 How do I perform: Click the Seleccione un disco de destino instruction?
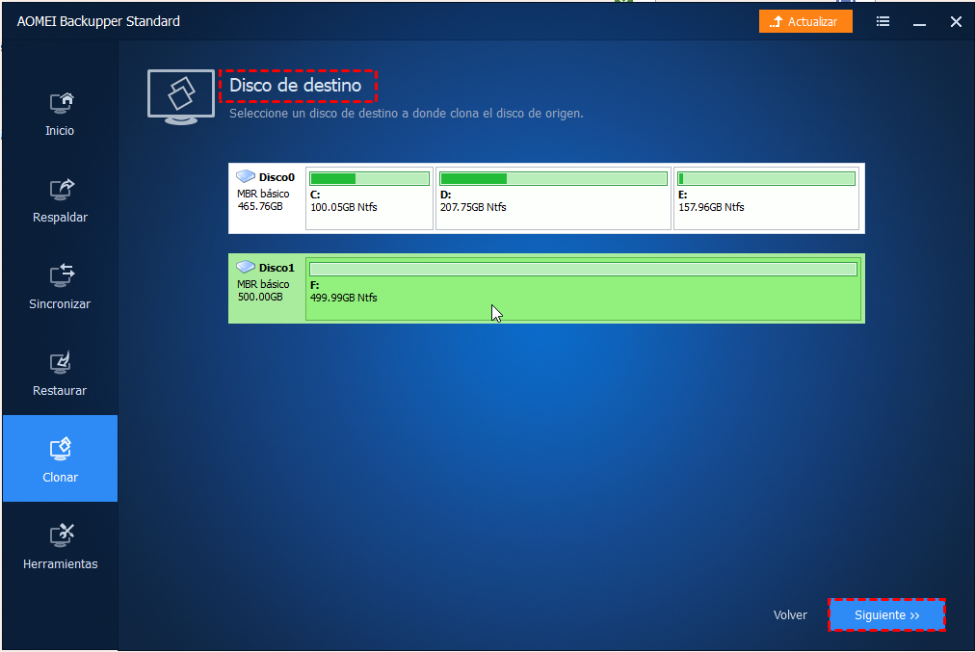coord(406,114)
